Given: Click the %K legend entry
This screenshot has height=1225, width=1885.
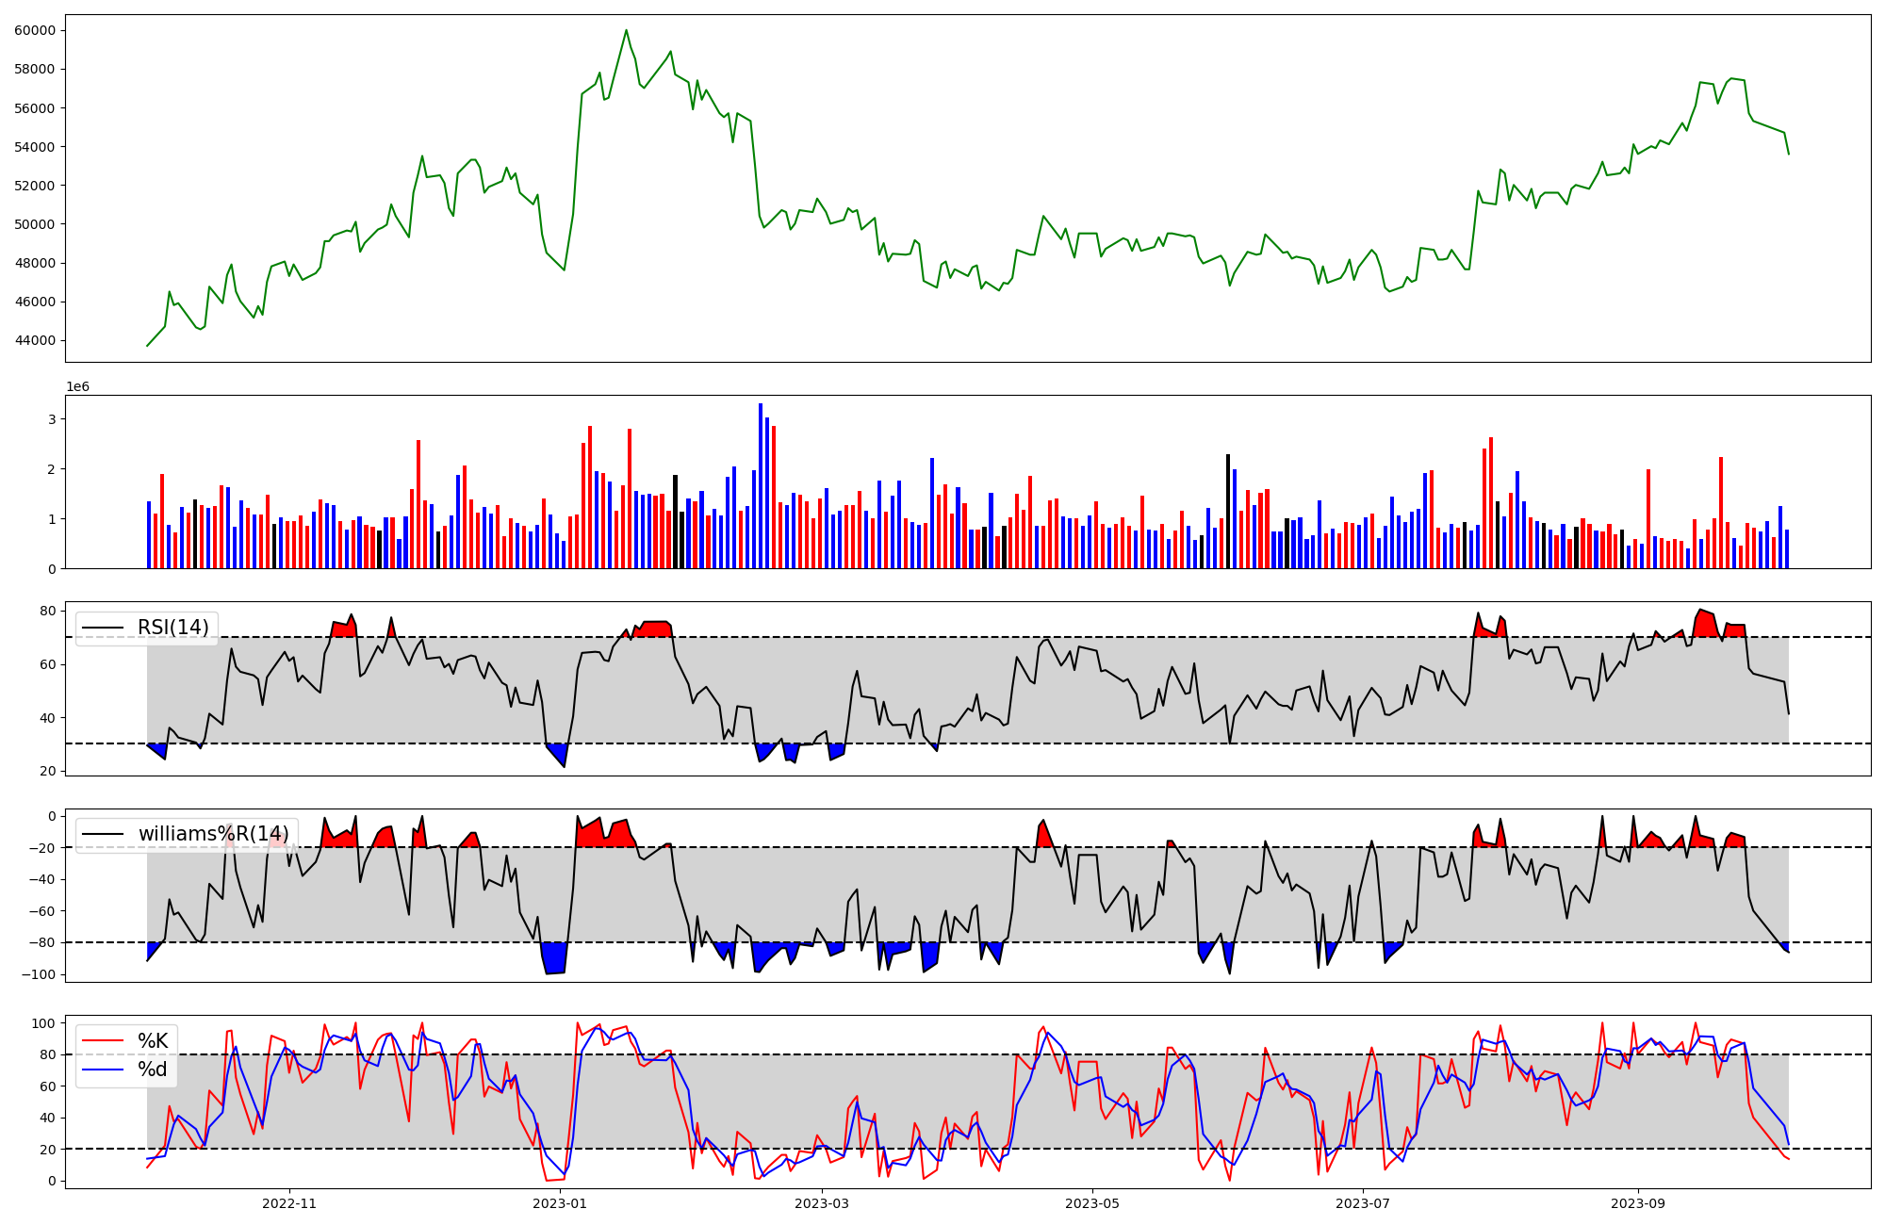Looking at the screenshot, I should tap(153, 1040).
